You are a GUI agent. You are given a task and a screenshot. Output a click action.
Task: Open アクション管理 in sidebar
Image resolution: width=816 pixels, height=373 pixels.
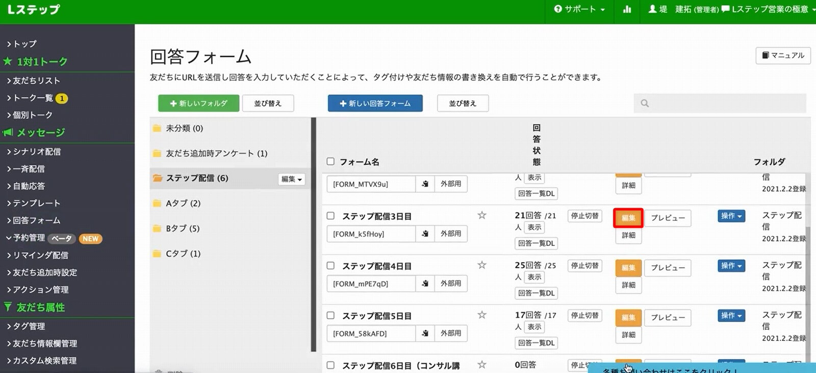pyautogui.click(x=37, y=290)
